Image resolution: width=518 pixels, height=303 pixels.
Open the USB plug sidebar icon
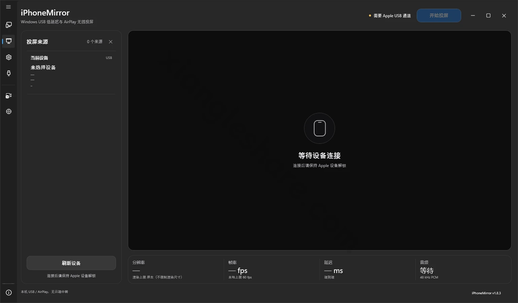9,73
